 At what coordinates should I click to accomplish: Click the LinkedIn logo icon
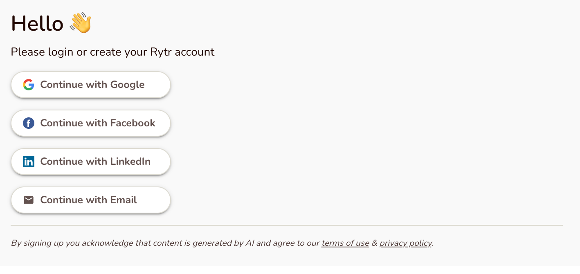(x=29, y=162)
